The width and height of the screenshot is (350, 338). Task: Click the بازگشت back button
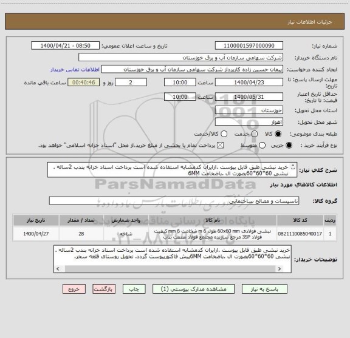(x=104, y=289)
